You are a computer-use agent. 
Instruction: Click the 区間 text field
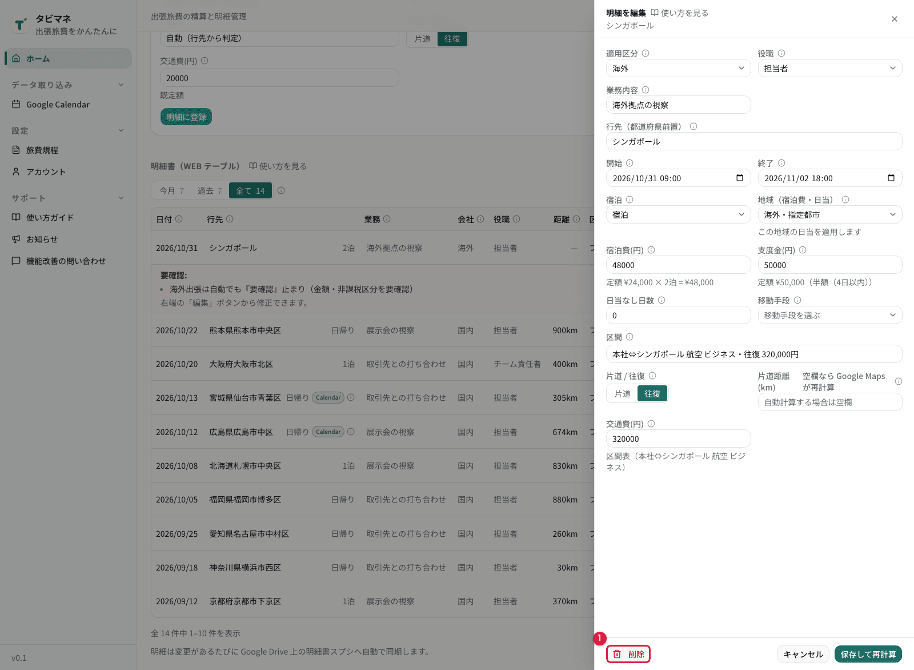click(x=754, y=354)
